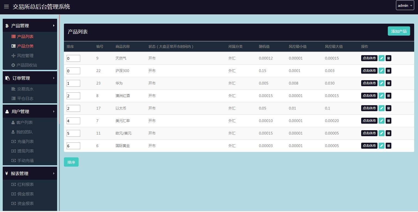Screen dimensions: 418x212
Task: Switch 国际黄金 to closed with 点击休市
Action: pyautogui.click(x=369, y=146)
